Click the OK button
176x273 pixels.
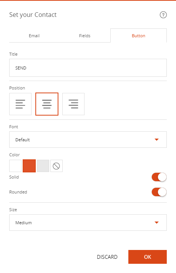tap(148, 257)
